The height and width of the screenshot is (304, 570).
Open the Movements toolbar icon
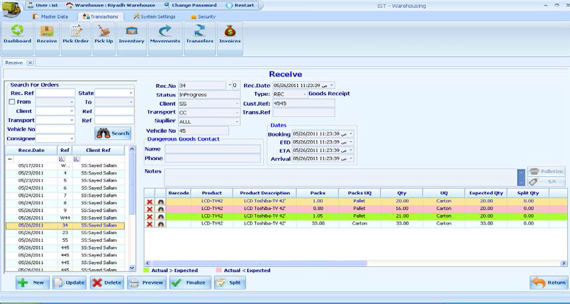pos(165,34)
